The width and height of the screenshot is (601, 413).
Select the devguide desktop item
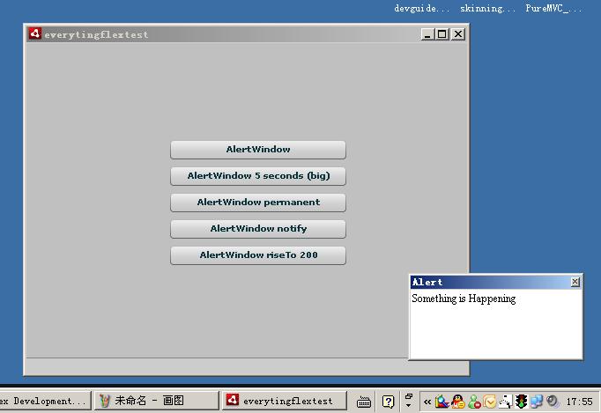point(421,9)
